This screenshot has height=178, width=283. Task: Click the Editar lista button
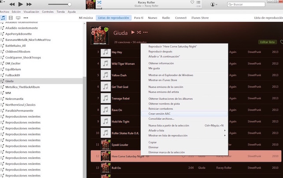[267, 42]
